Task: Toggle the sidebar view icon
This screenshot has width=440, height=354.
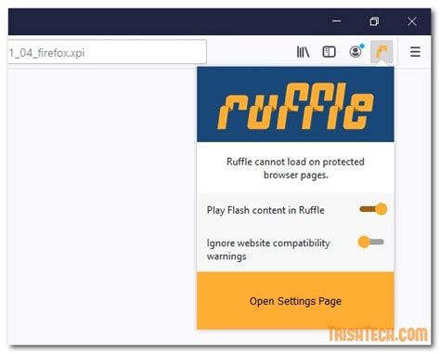Action: pos(329,52)
